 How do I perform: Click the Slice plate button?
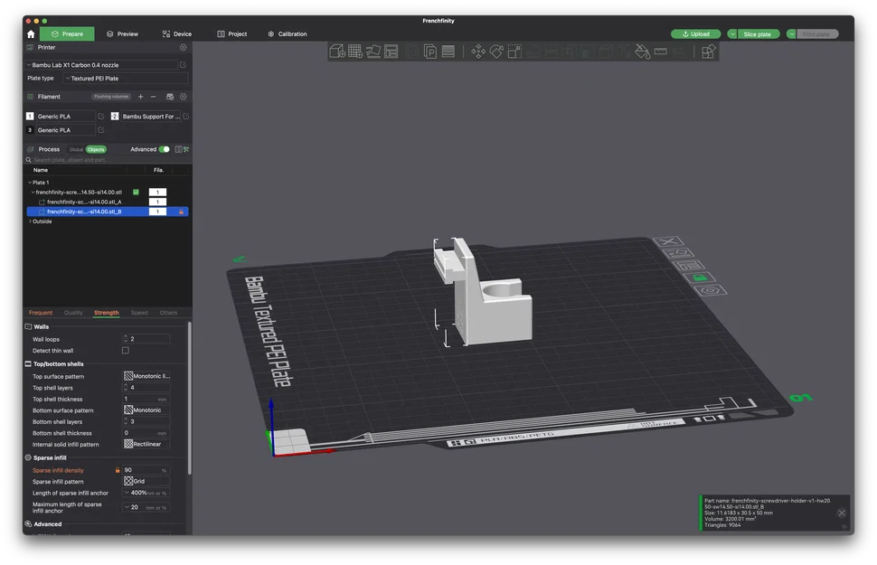[757, 34]
